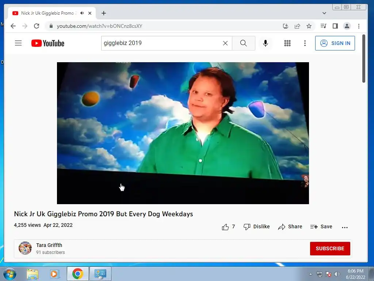Open Windows Explorer from the taskbar
Image resolution: width=374 pixels, height=281 pixels.
click(x=33, y=274)
